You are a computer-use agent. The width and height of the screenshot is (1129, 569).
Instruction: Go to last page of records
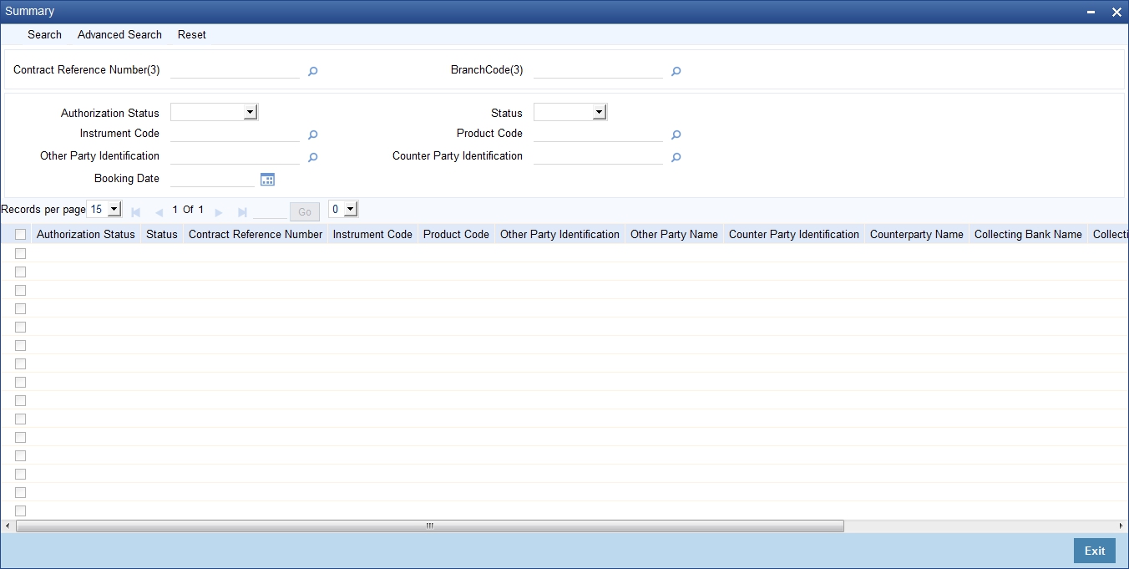coord(242,212)
